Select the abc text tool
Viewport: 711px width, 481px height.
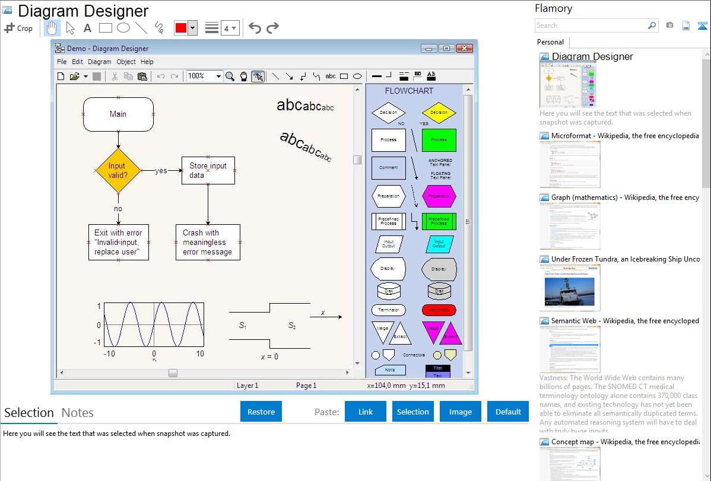click(331, 76)
